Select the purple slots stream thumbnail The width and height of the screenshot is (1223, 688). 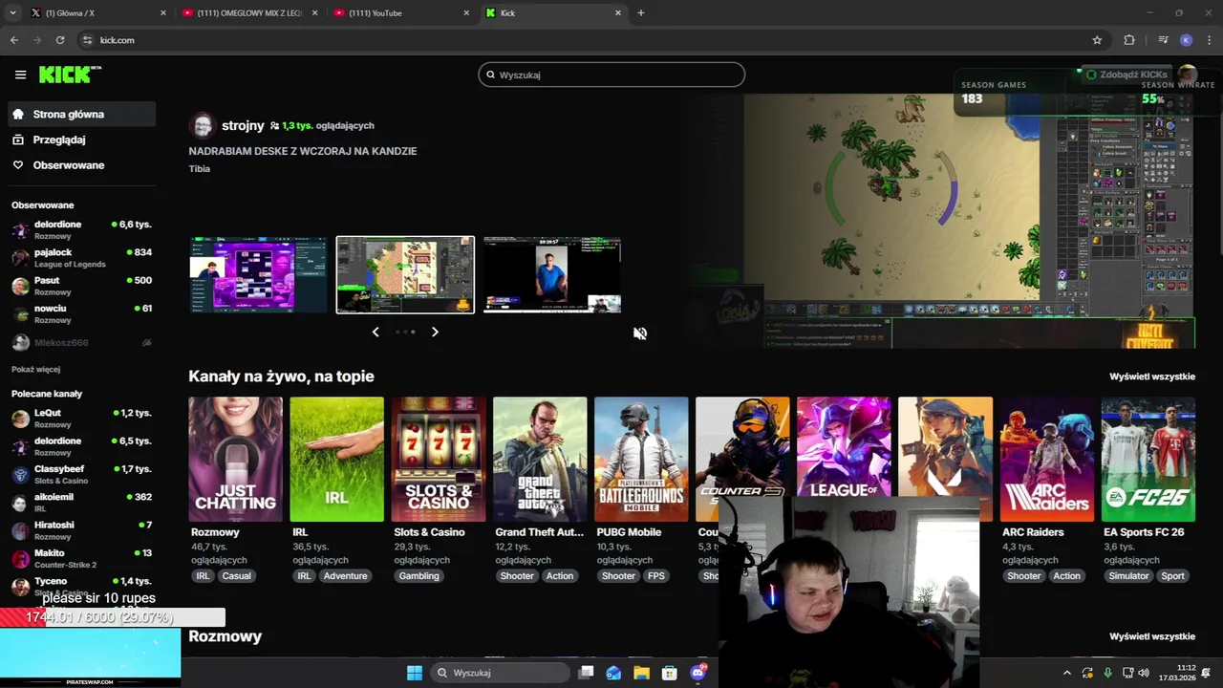pos(258,275)
